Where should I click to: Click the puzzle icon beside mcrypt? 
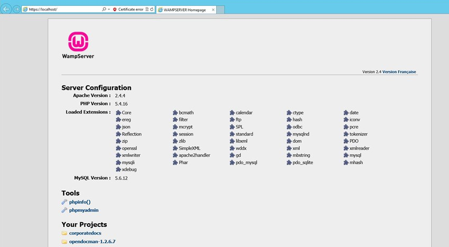click(175, 127)
